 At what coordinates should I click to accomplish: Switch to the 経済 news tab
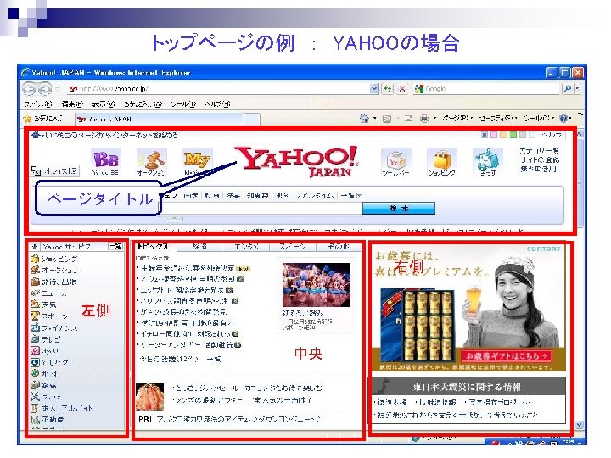click(x=199, y=247)
